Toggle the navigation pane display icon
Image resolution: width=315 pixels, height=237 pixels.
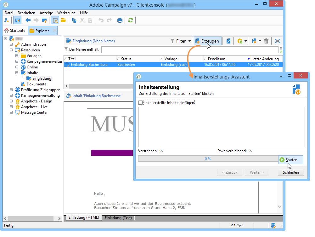tap(18, 20)
